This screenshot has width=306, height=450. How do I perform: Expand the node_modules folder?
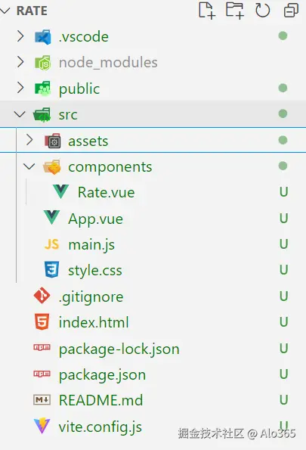(20, 62)
